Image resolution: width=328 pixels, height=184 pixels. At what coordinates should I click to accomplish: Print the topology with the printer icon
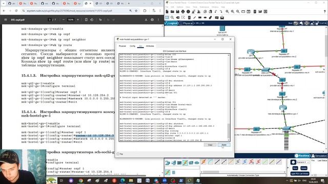click(183, 12)
